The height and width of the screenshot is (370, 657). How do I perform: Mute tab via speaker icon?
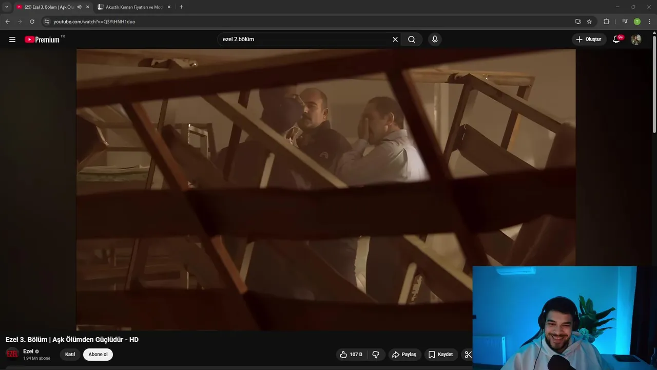coord(79,7)
